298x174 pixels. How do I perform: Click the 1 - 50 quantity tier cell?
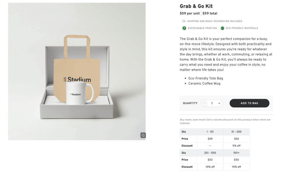coord(210,132)
